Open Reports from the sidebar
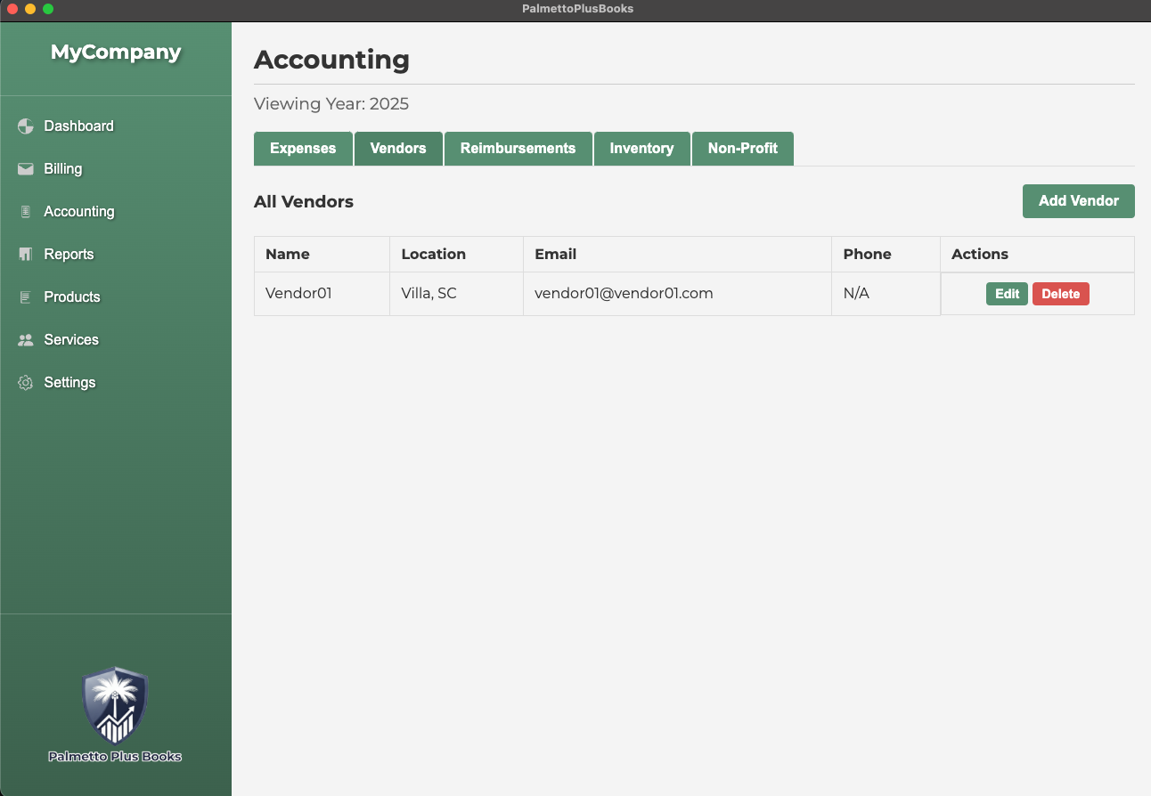The image size is (1151, 796). (x=69, y=255)
